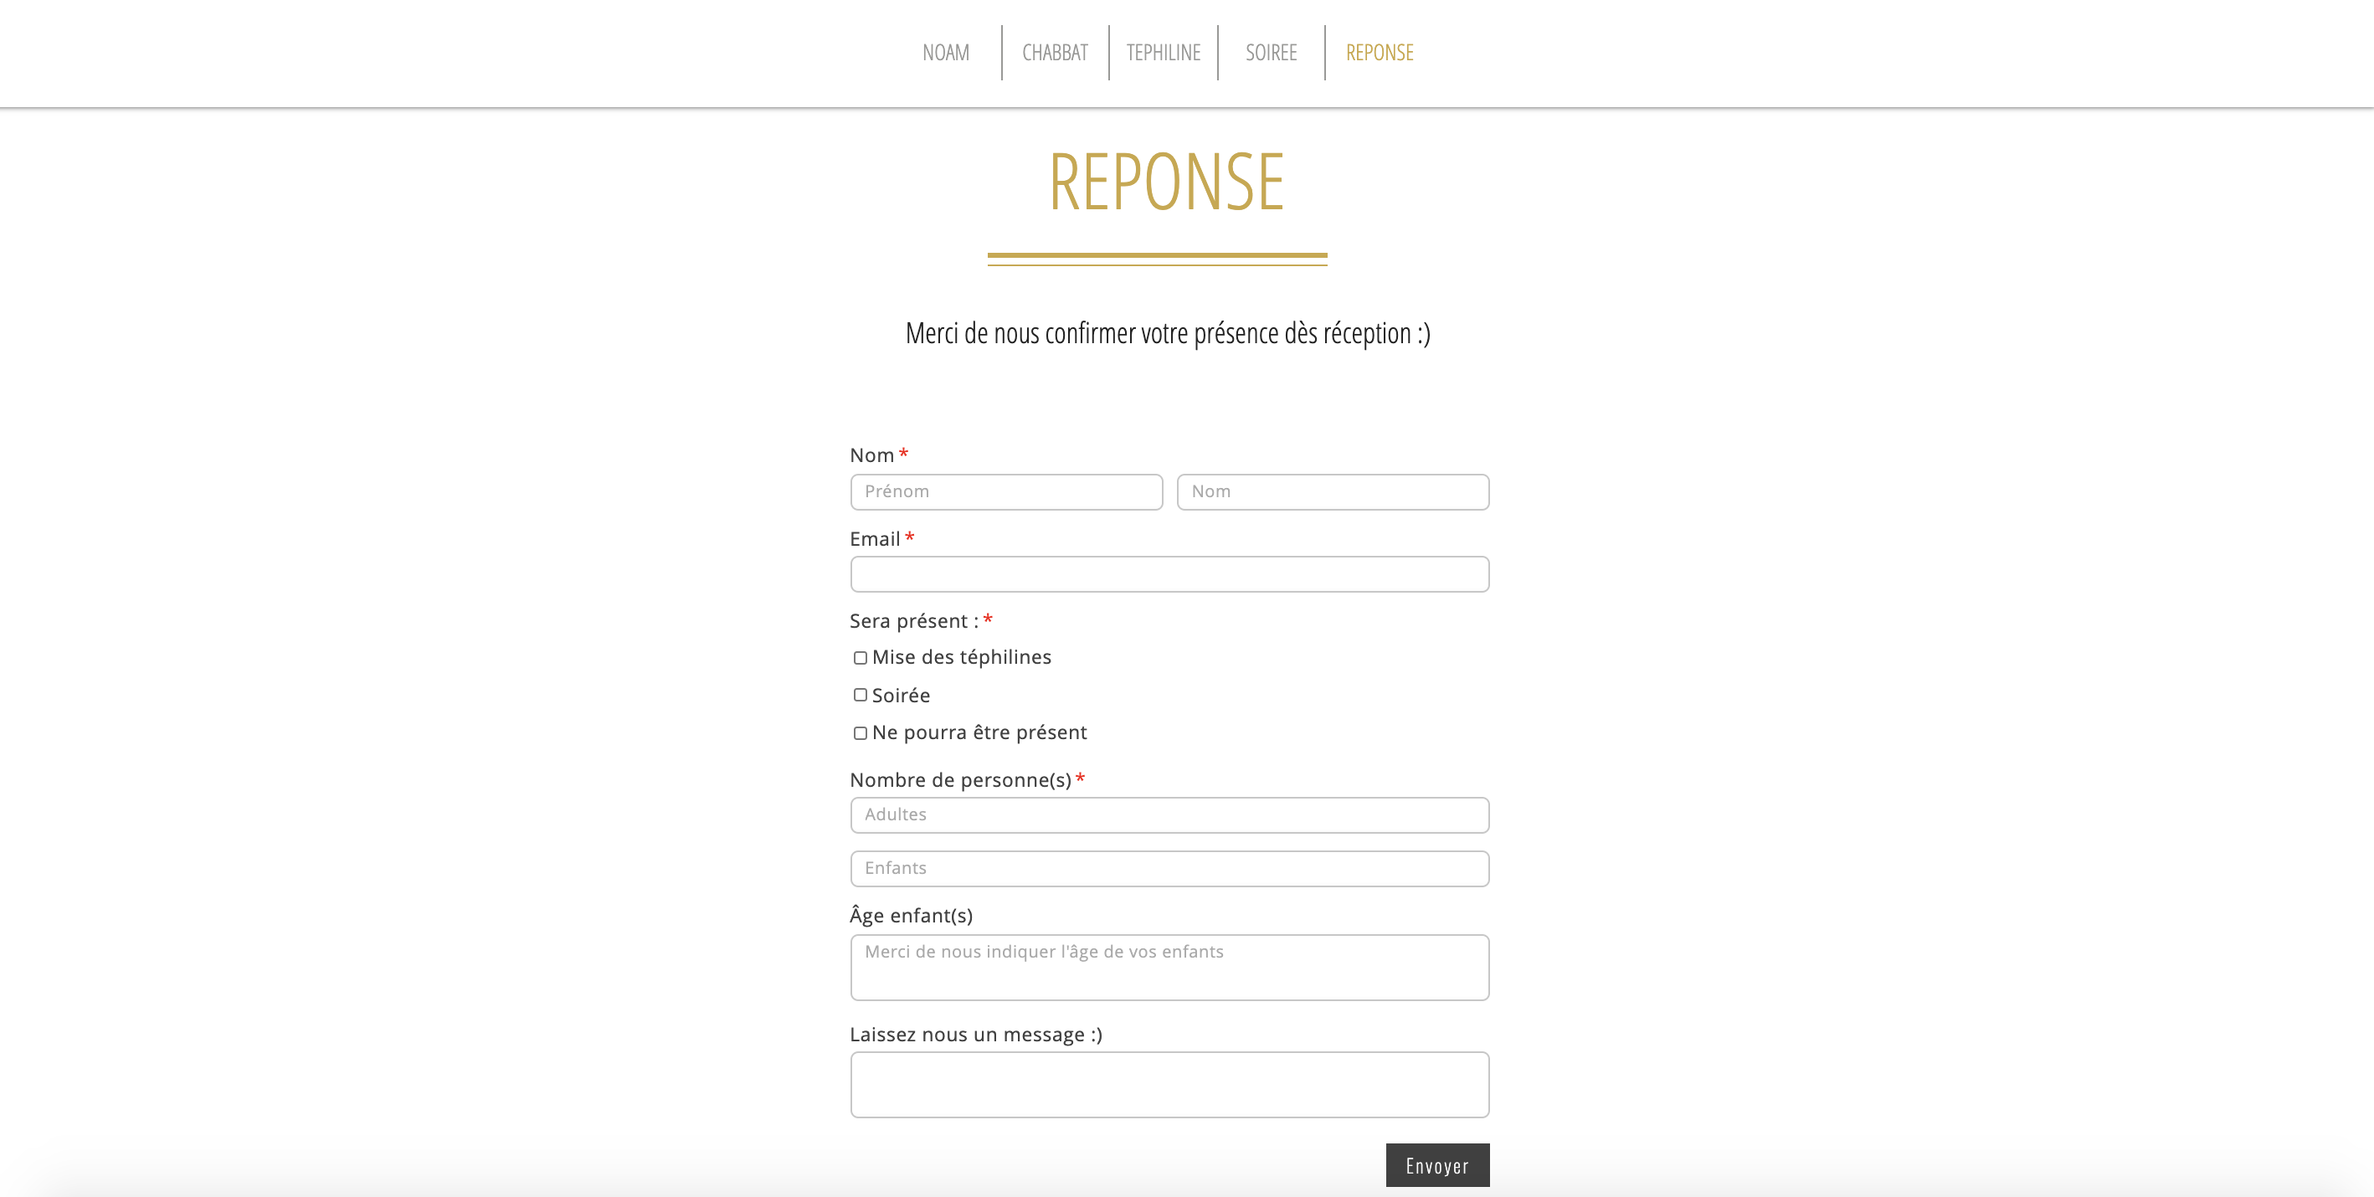Screen dimensions: 2374x1197
Task: Click the 'Âge enfant(s)' field label
Action: click(x=911, y=916)
